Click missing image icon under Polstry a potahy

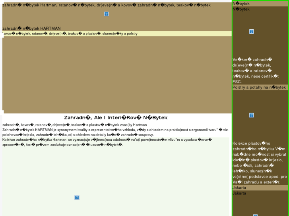251,115
